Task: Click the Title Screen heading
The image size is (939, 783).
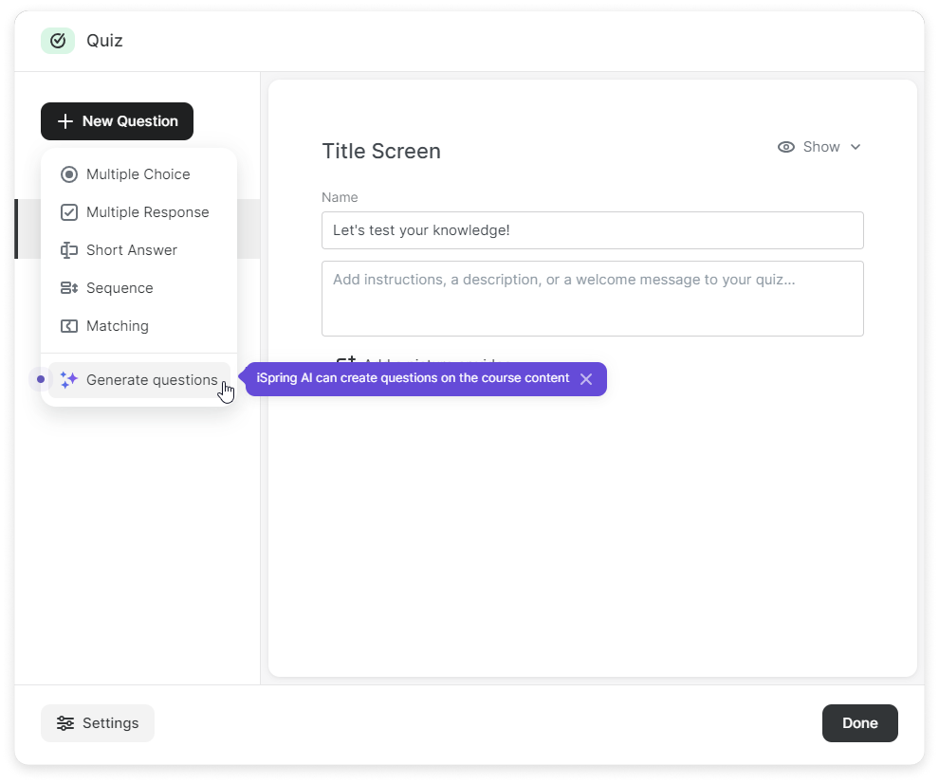Action: (x=381, y=152)
